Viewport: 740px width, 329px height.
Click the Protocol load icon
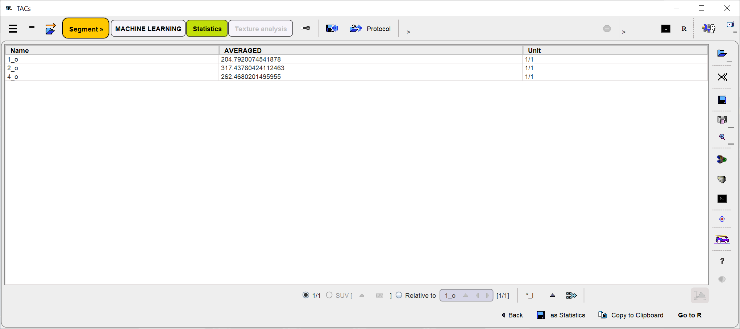pyautogui.click(x=356, y=29)
